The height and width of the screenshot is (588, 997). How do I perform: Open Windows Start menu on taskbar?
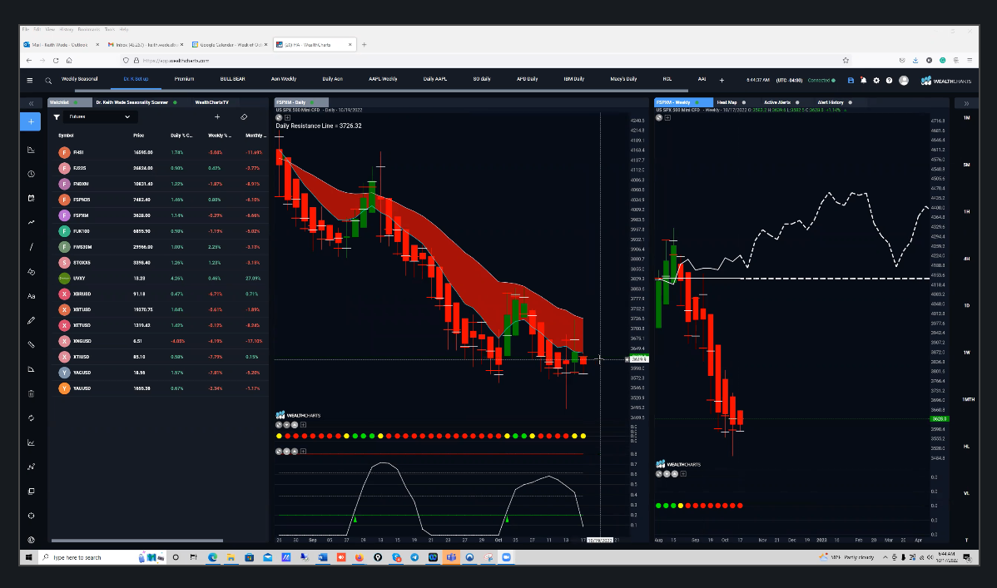point(28,557)
